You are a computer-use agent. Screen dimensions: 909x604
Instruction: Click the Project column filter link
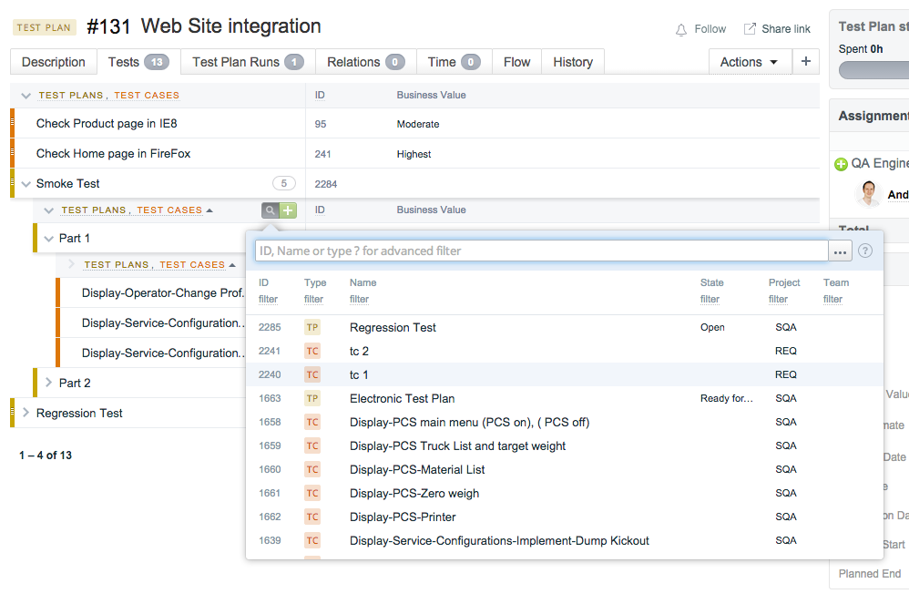[x=778, y=299]
